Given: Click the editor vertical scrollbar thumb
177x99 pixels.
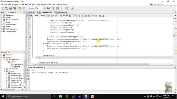Looking at the screenshot, I should [x=174, y=35].
